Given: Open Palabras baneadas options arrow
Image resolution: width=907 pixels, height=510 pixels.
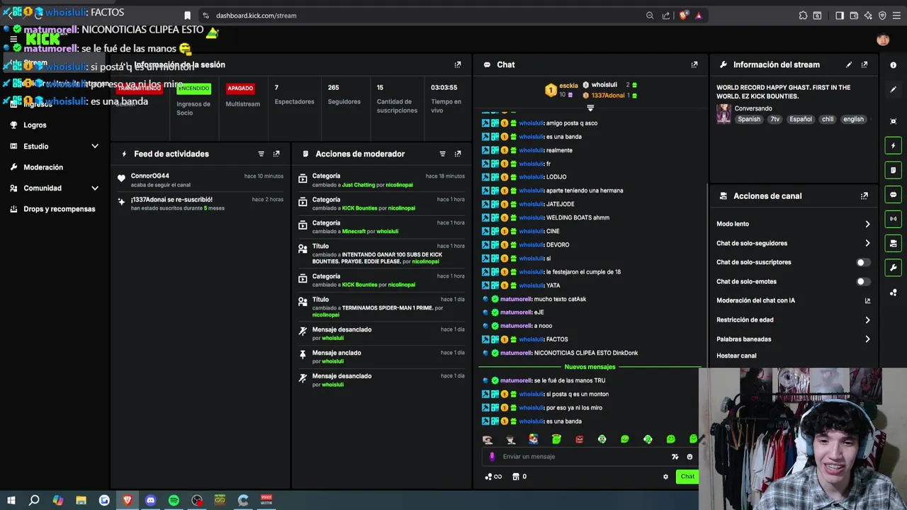Looking at the screenshot, I should (x=867, y=339).
